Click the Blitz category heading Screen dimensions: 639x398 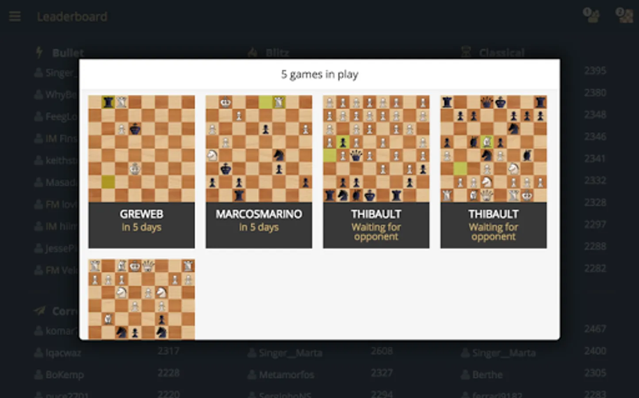(277, 53)
